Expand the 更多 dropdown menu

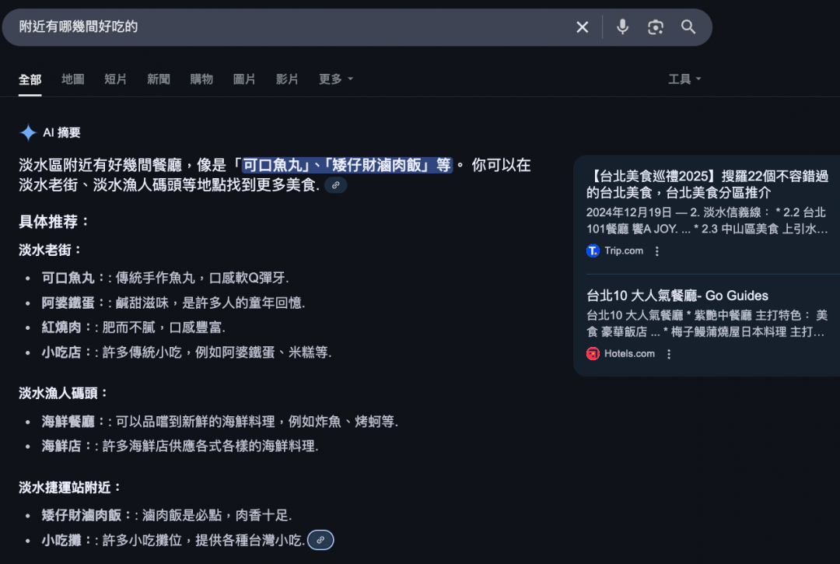tap(335, 79)
